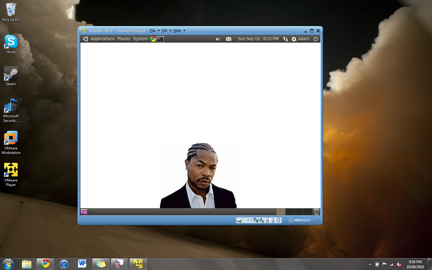Click the Ubuntu volume speaker indicator
The image size is (432, 270).
[x=218, y=39]
